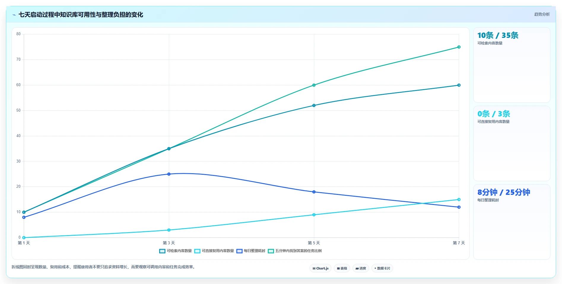Click the 可检索内容数量 card caption
This screenshot has height=284, width=562.
(490, 43)
